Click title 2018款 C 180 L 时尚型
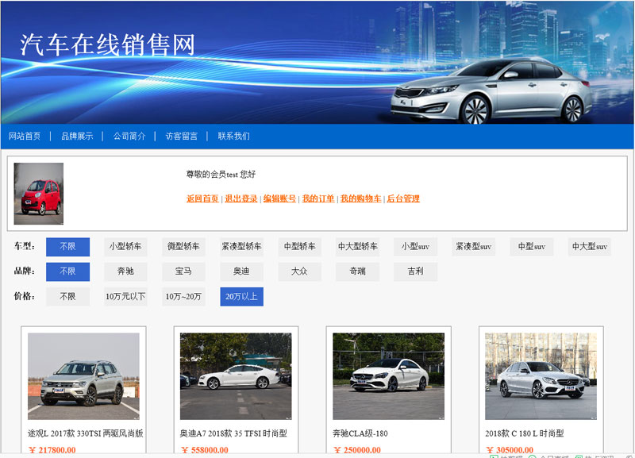635x458 pixels. pyautogui.click(x=525, y=433)
